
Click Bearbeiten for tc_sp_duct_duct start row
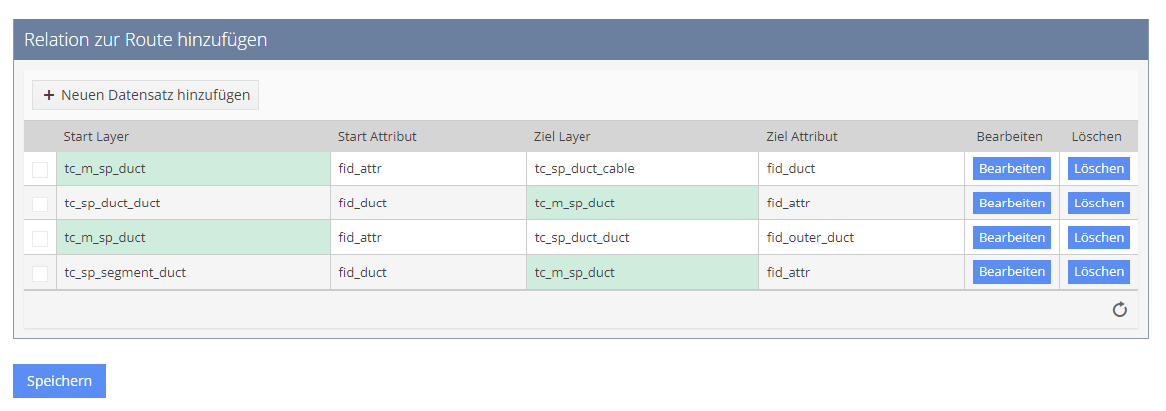click(1011, 204)
